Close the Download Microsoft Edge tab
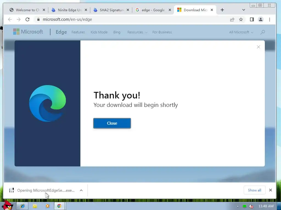Screen dimensions: 281x210 (x=212, y=10)
